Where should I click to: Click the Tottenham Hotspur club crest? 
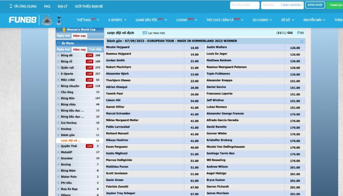pos(59,20)
